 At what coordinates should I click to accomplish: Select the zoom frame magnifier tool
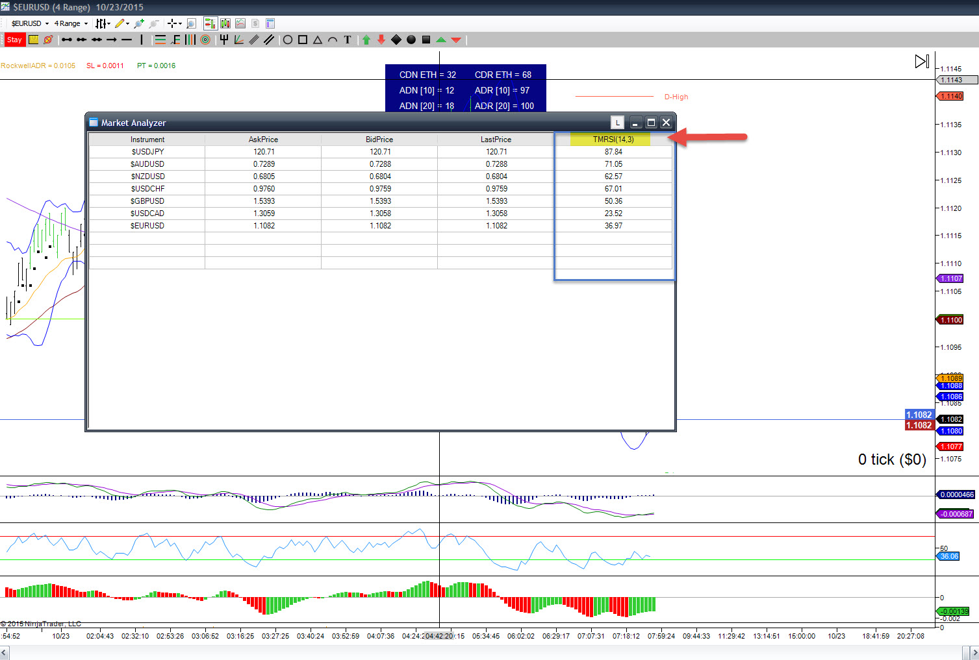tap(192, 23)
